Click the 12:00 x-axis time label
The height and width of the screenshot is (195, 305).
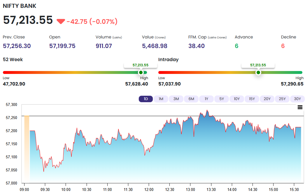click(149, 189)
